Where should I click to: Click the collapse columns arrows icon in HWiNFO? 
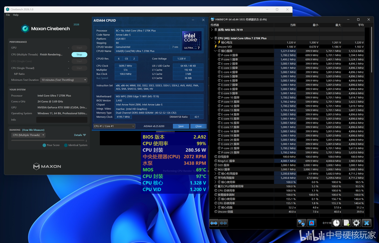tap(223, 223)
